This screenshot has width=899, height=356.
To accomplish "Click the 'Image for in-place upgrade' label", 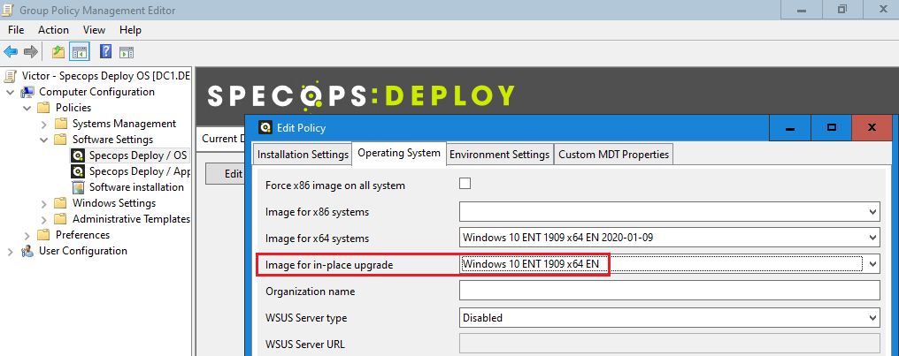I will click(330, 265).
